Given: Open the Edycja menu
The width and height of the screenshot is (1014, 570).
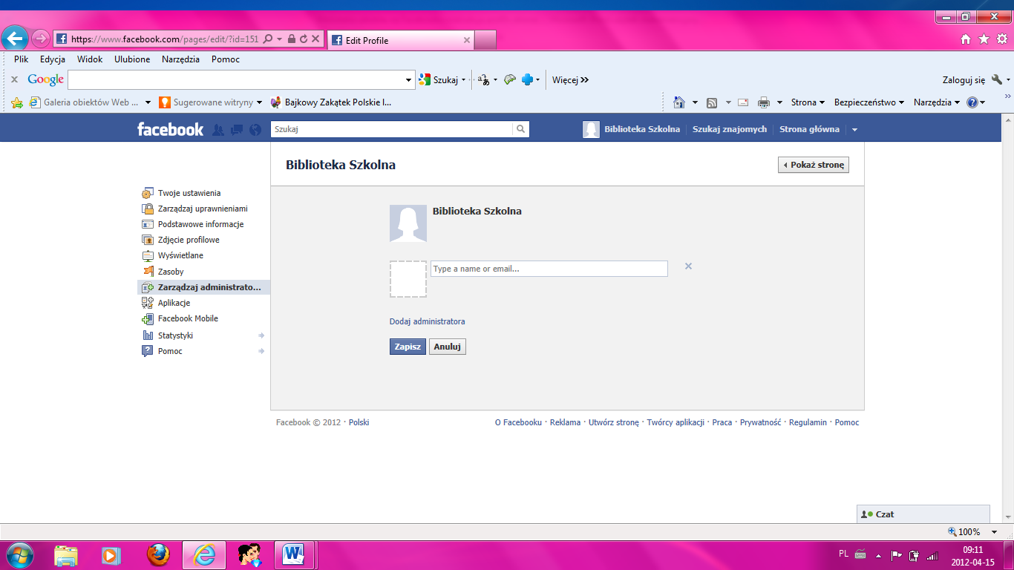Looking at the screenshot, I should click(53, 59).
